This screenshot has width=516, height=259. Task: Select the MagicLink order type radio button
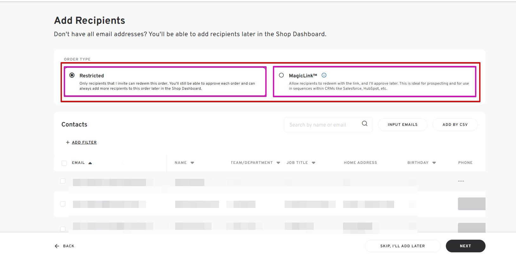click(x=281, y=75)
